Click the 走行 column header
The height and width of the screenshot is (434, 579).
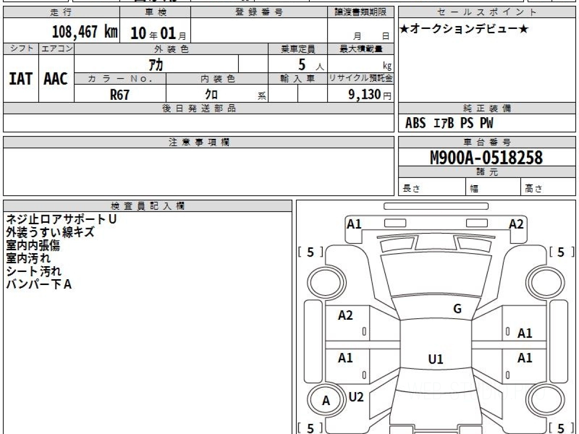(61, 13)
